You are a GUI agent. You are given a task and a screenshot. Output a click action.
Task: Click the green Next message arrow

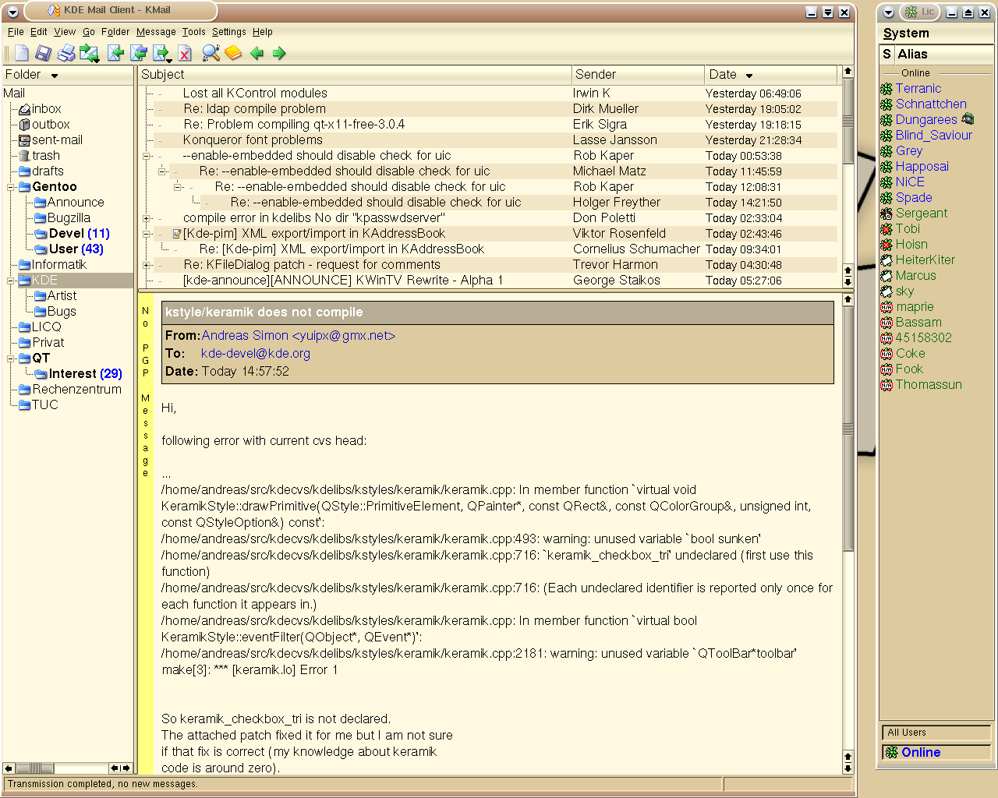[278, 53]
